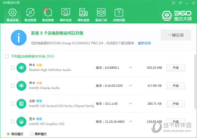The width and height of the screenshot is (197, 138).
Task: Tick the Intel 100 Series Chipset checkbox
Action: coord(12,104)
